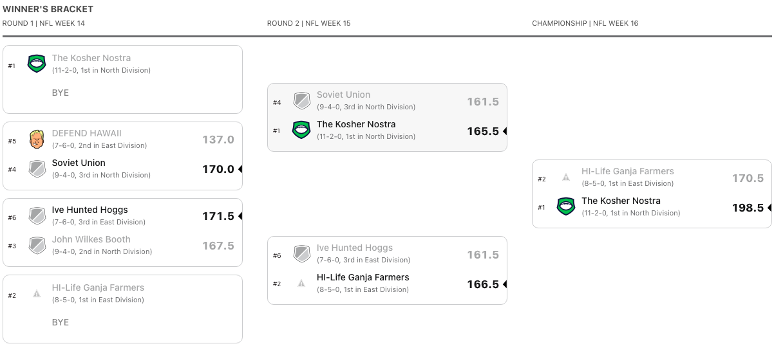Select Soviet Union's 170.0 score
Image resolution: width=774 pixels, height=346 pixels.
click(x=218, y=169)
